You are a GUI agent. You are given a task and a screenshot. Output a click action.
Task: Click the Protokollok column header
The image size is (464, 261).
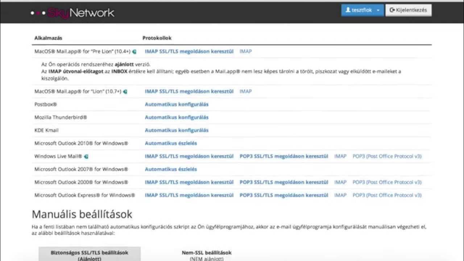157,38
